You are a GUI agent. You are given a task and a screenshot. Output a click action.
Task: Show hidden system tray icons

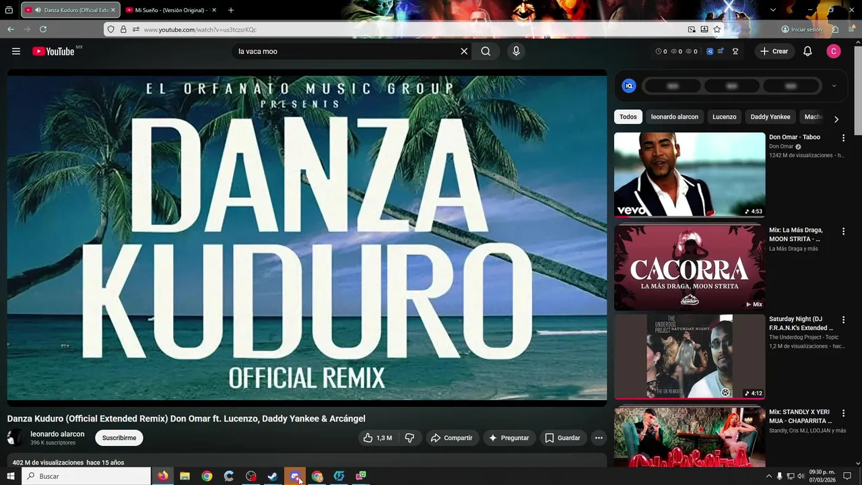(x=769, y=476)
